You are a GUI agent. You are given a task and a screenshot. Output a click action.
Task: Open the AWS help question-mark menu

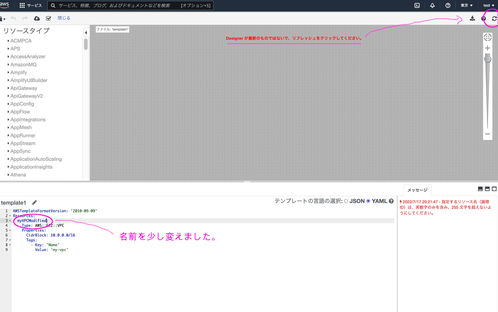pyautogui.click(x=448, y=5)
